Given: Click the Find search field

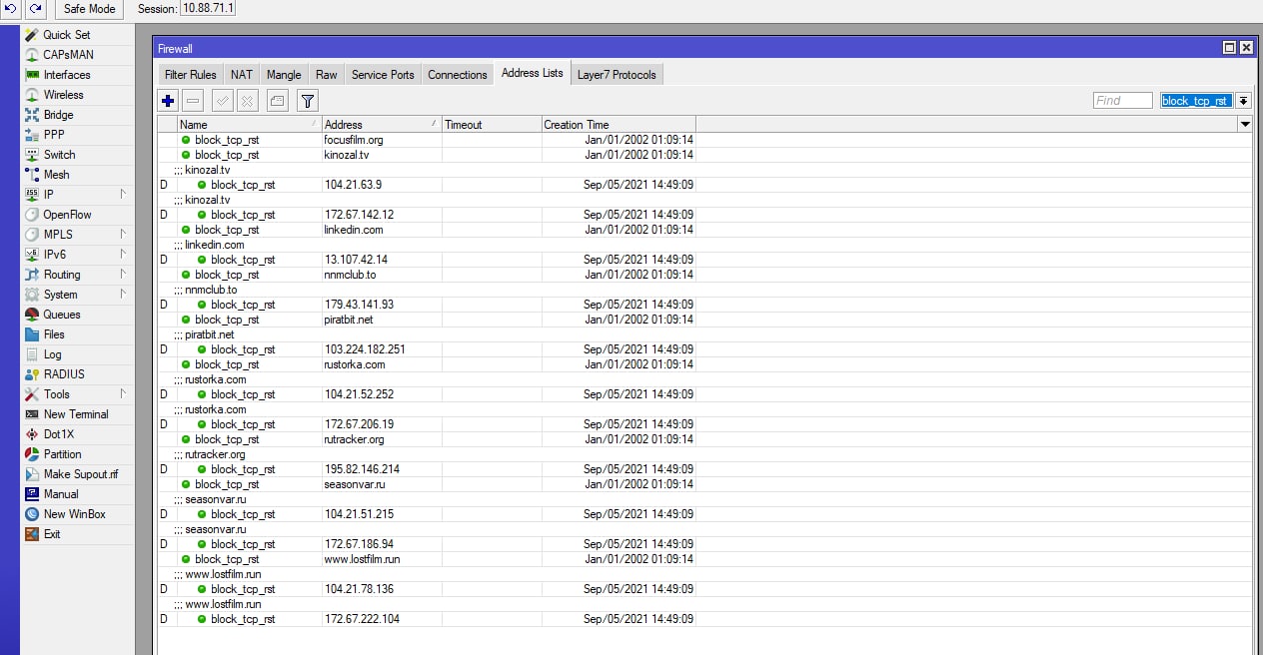Looking at the screenshot, I should [1122, 101].
